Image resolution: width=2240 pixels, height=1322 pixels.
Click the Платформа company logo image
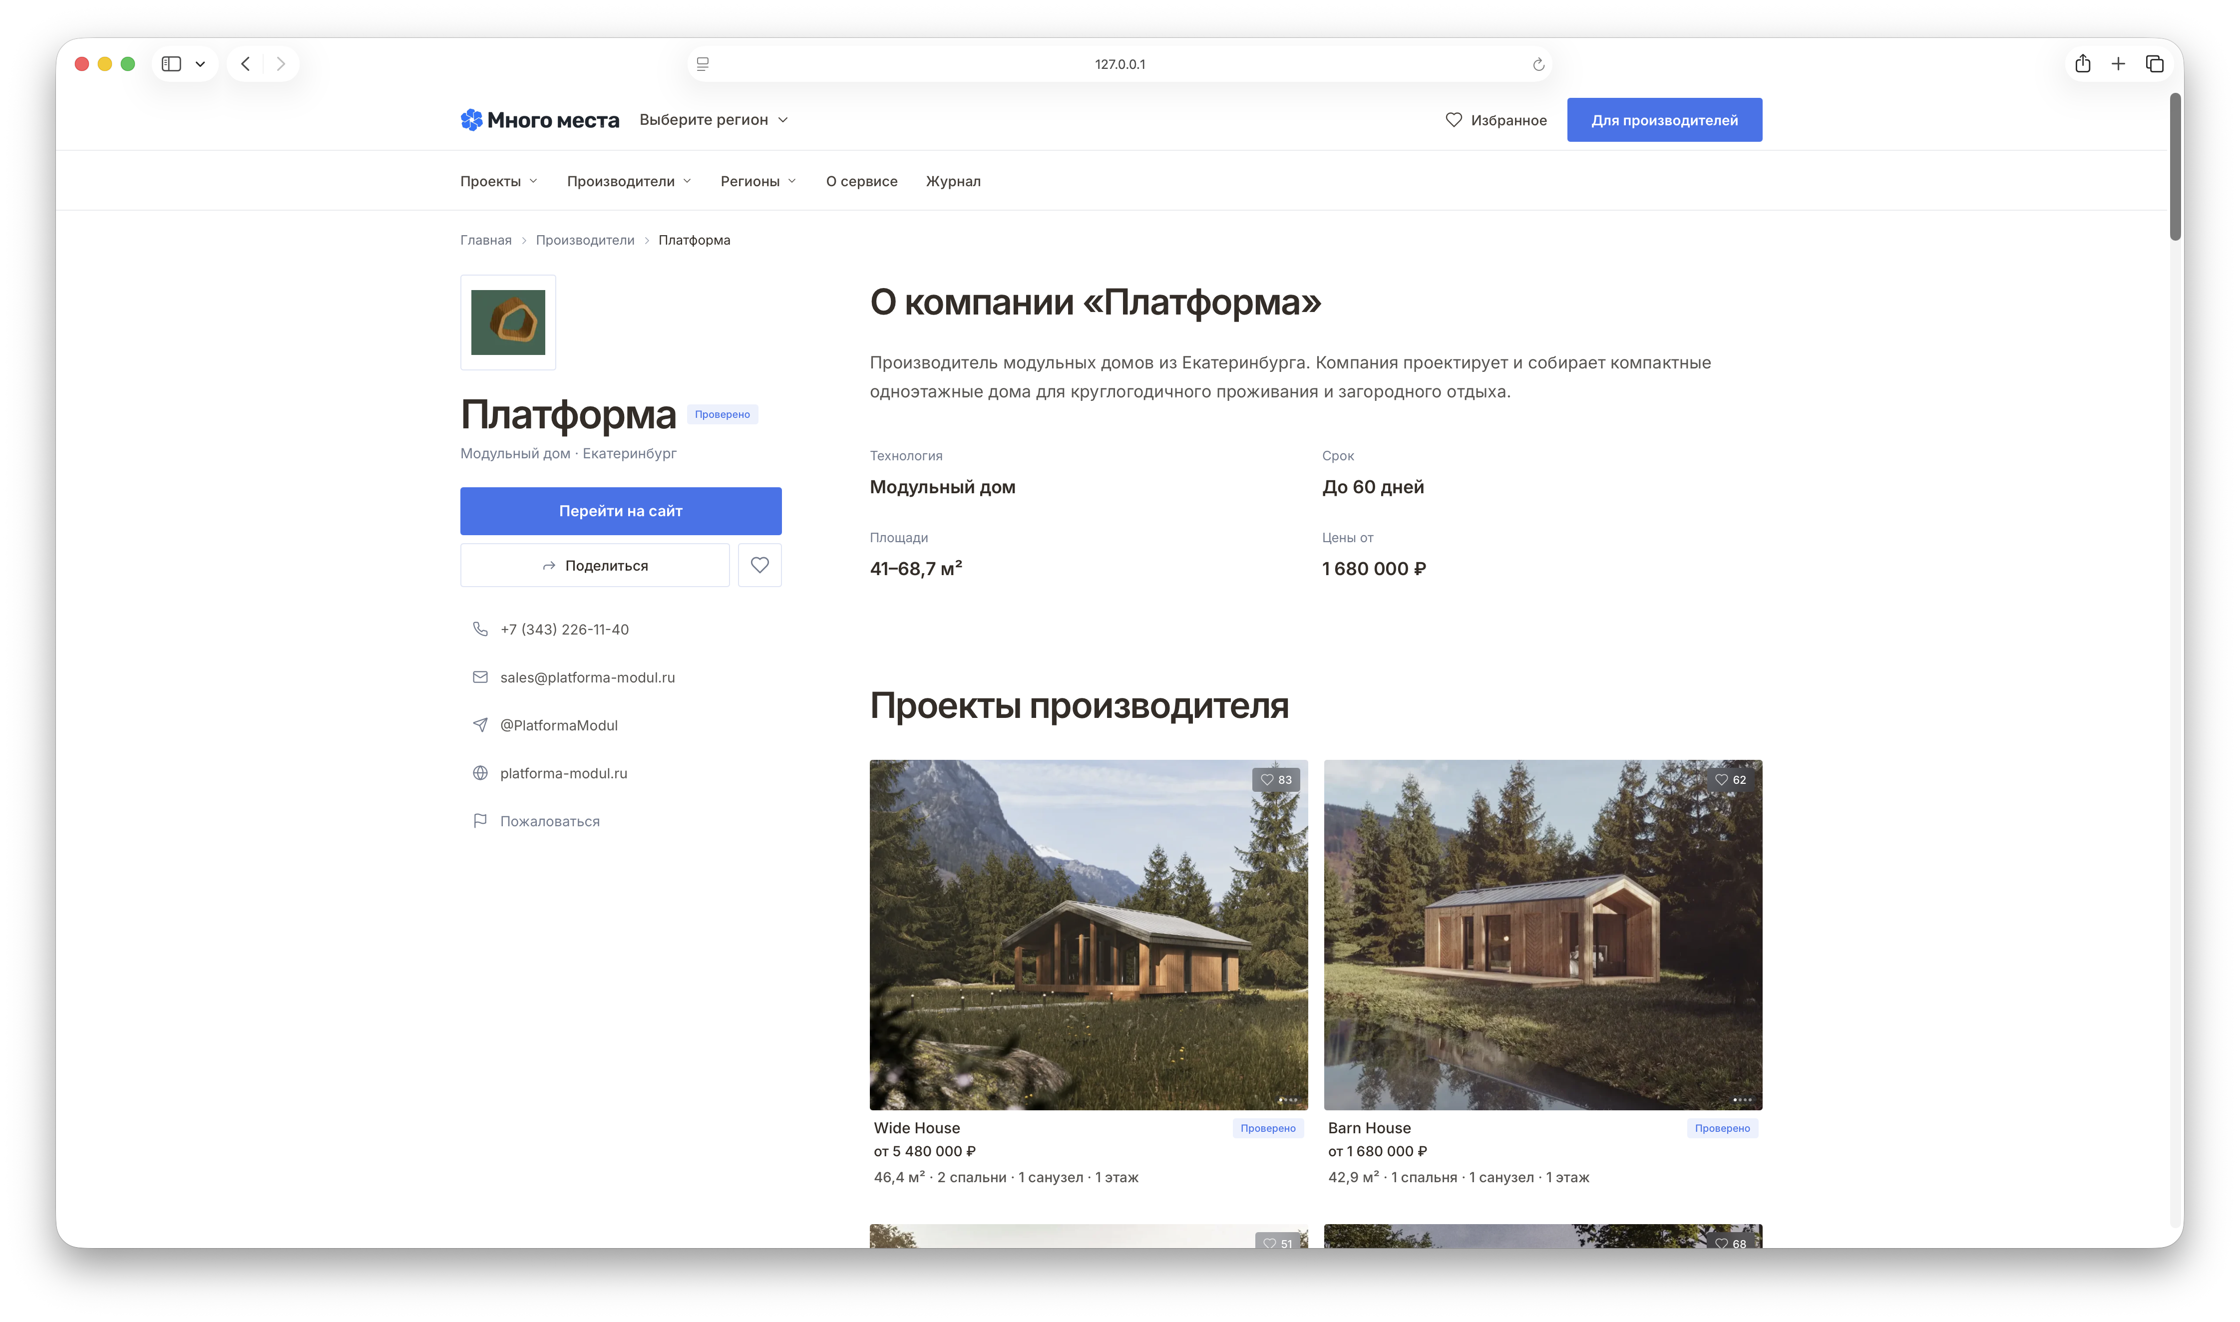click(508, 323)
